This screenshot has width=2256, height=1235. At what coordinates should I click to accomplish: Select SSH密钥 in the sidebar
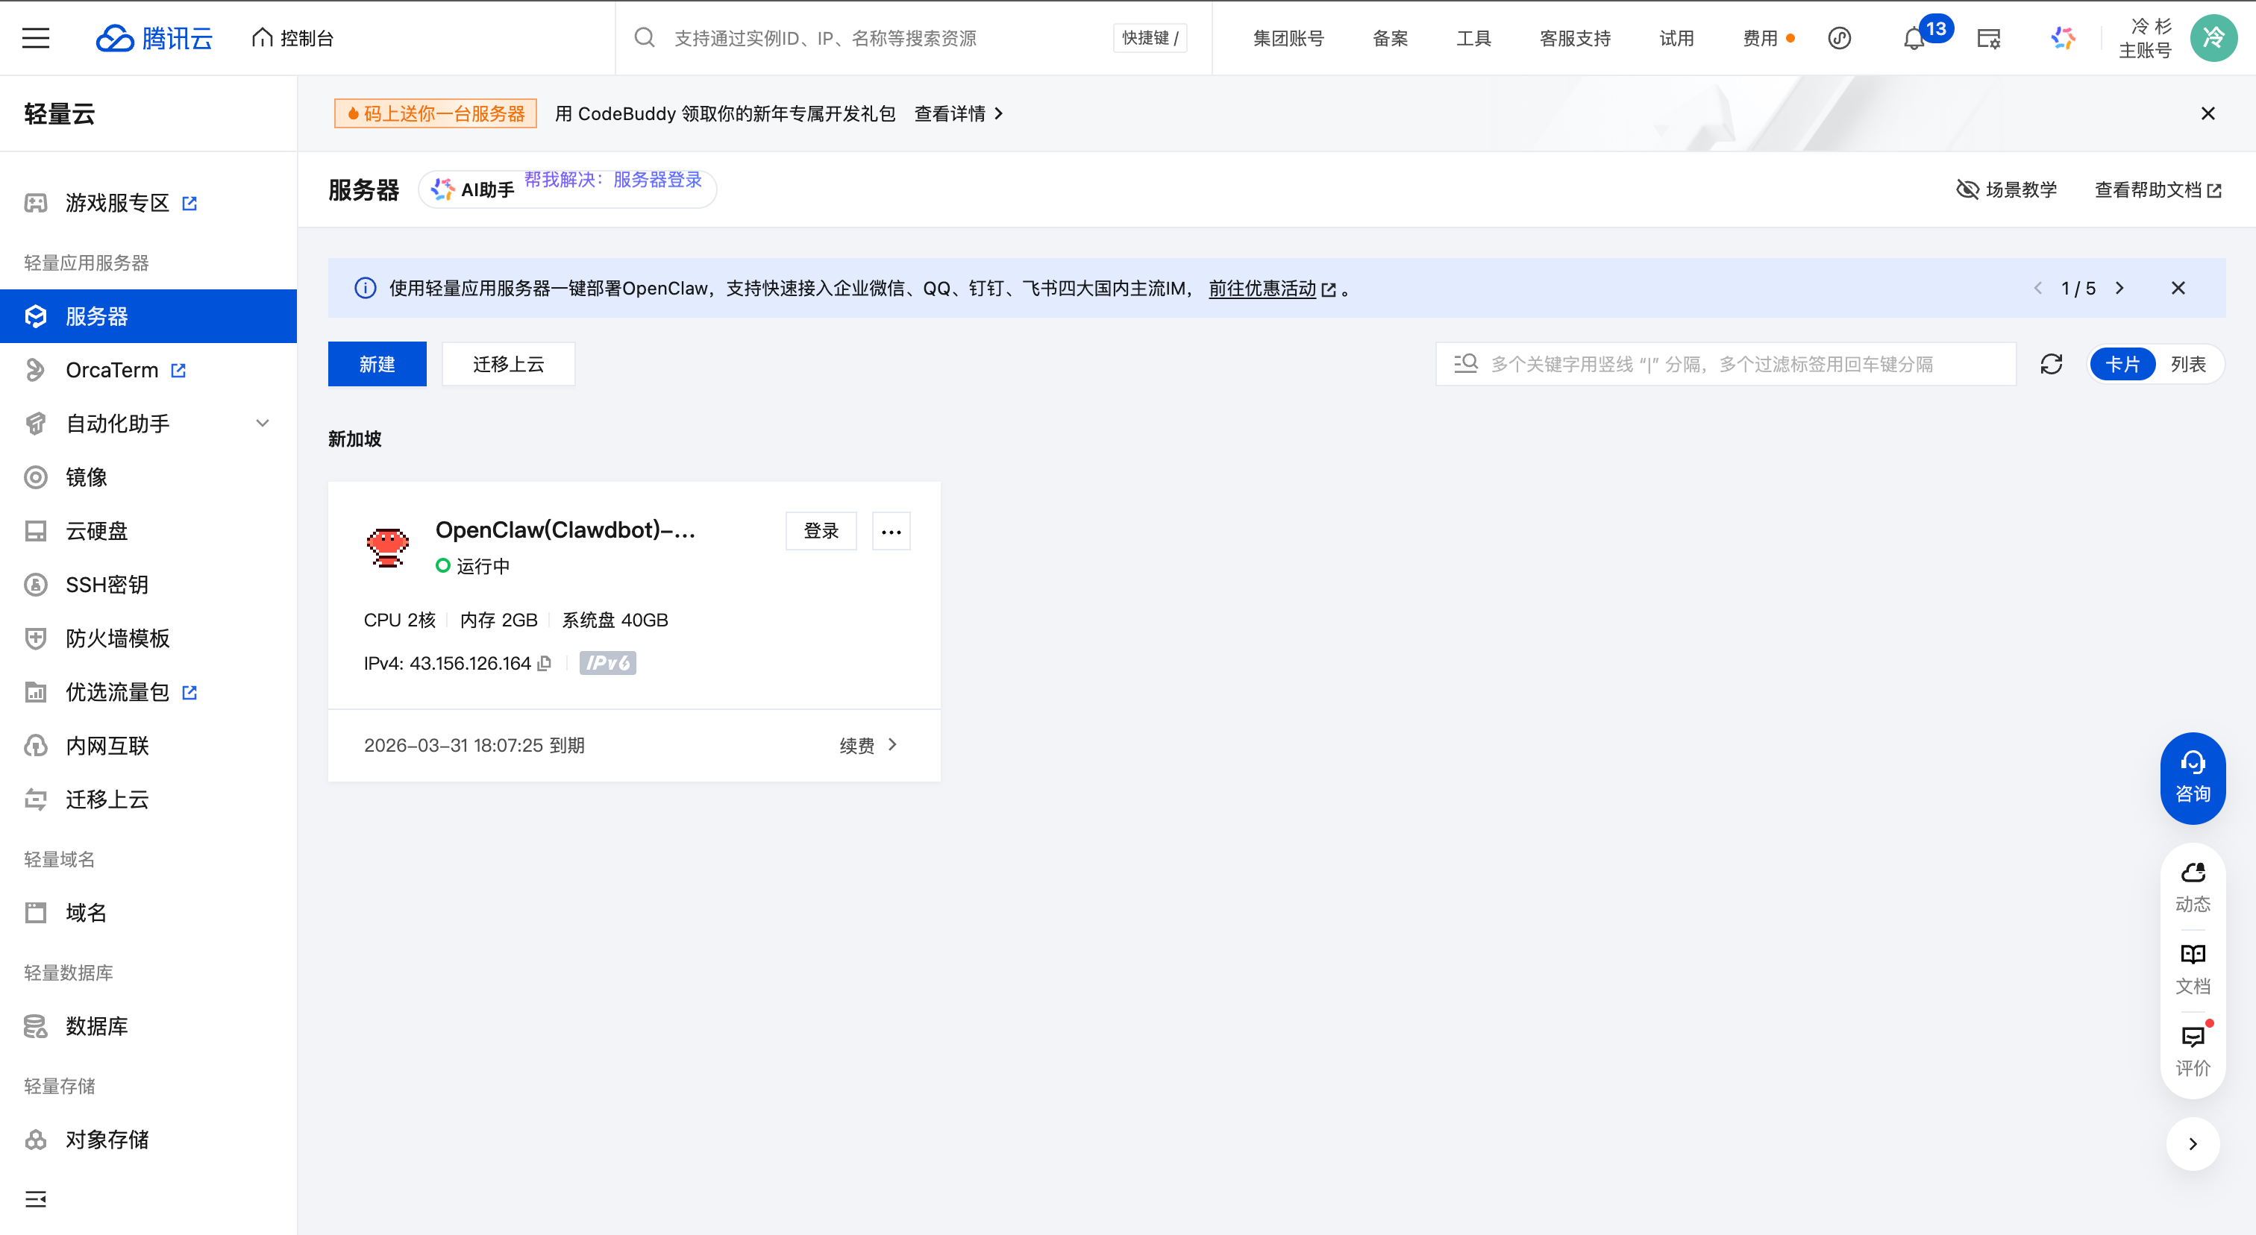(x=106, y=585)
